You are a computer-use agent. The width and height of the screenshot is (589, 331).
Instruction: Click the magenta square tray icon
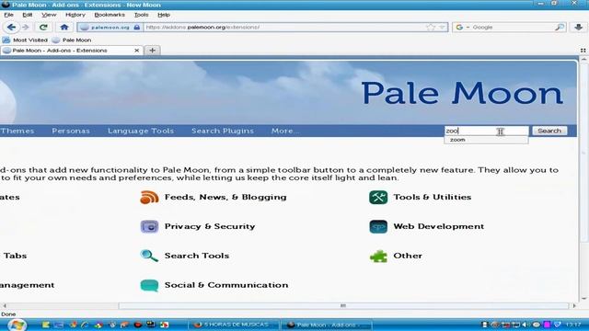[548, 325]
